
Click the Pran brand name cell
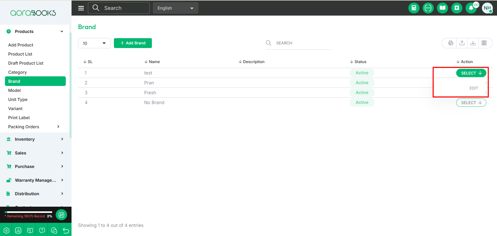149,83
